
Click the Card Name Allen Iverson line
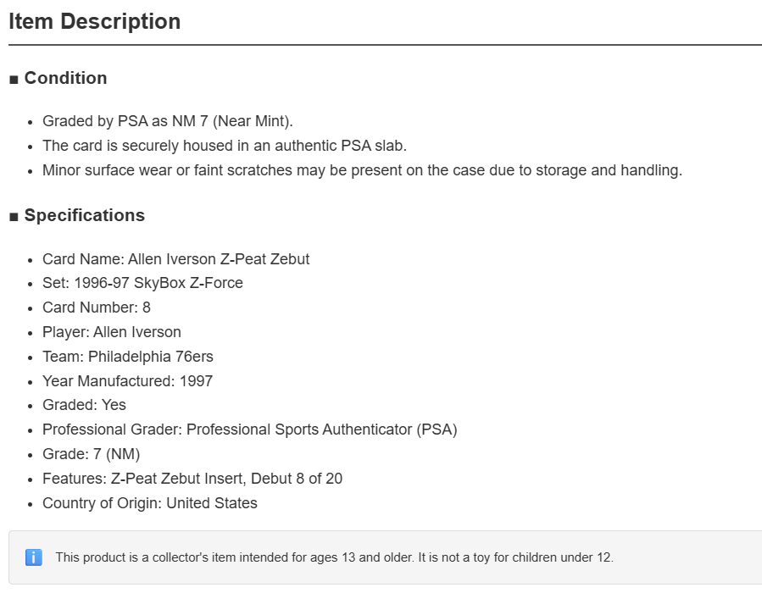tap(176, 259)
